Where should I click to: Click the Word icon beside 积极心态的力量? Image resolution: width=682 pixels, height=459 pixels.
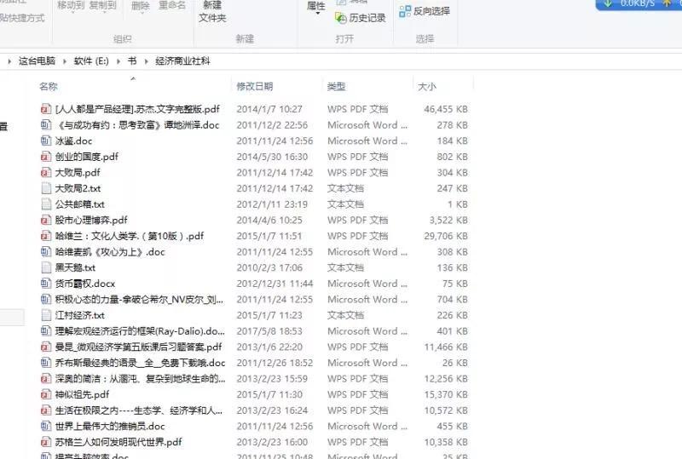click(x=46, y=299)
